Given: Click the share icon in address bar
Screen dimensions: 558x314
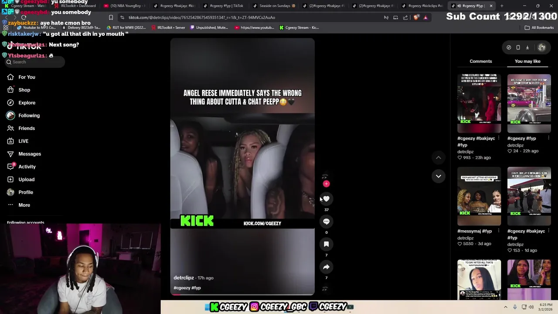Looking at the screenshot, I should click(405, 17).
